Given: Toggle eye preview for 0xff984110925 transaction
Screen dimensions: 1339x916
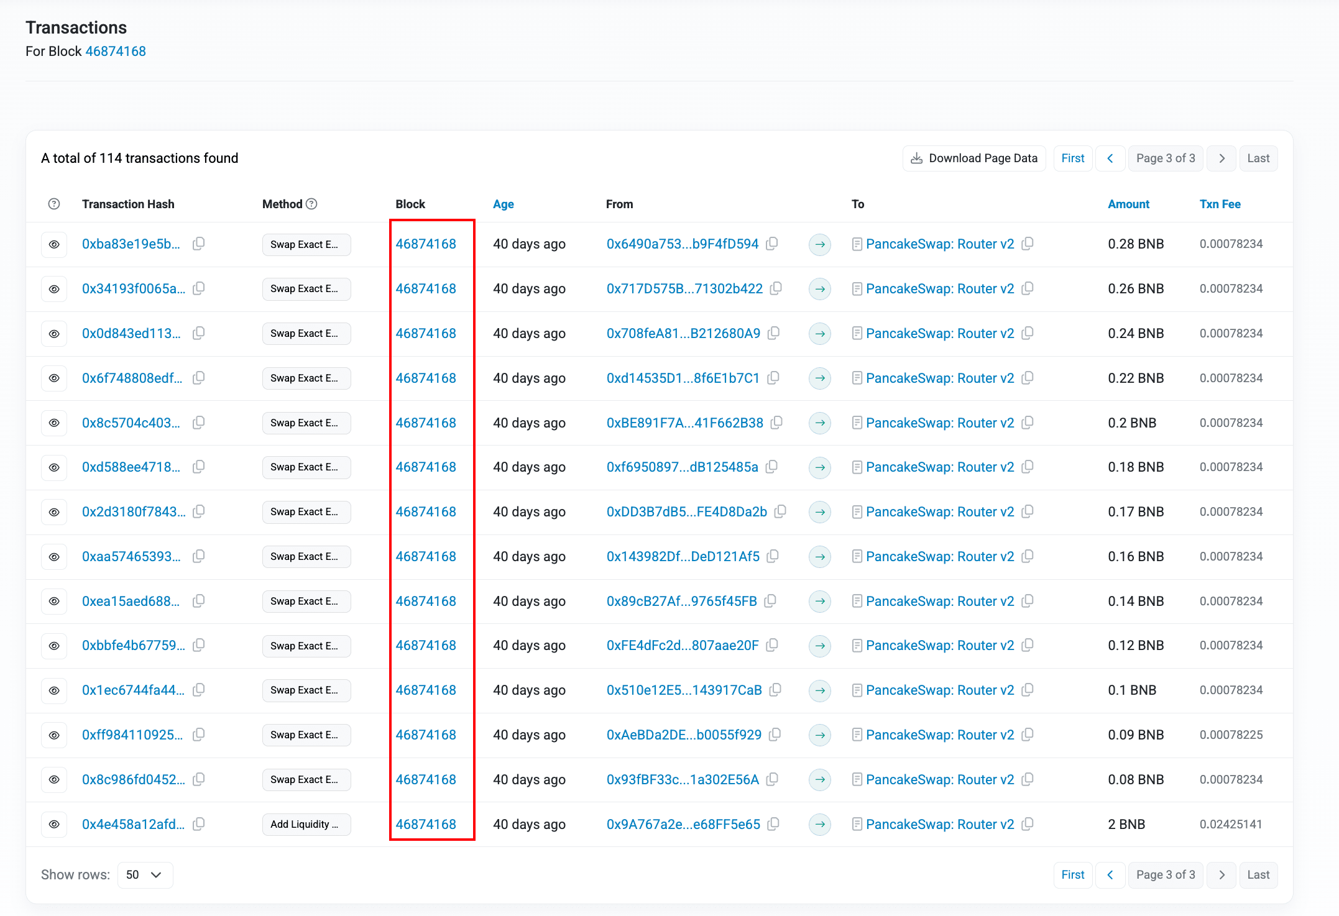Looking at the screenshot, I should pyautogui.click(x=54, y=735).
